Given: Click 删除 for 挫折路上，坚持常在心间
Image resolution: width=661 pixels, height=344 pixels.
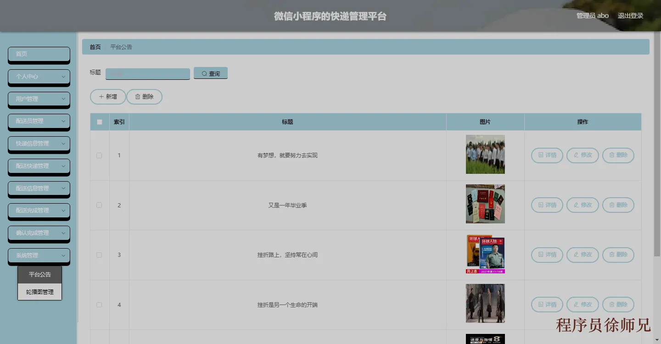Looking at the screenshot, I should (x=618, y=255).
